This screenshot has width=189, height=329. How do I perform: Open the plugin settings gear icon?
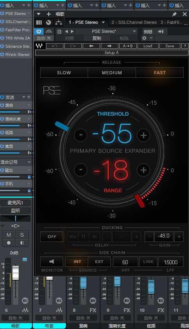pos(144,38)
